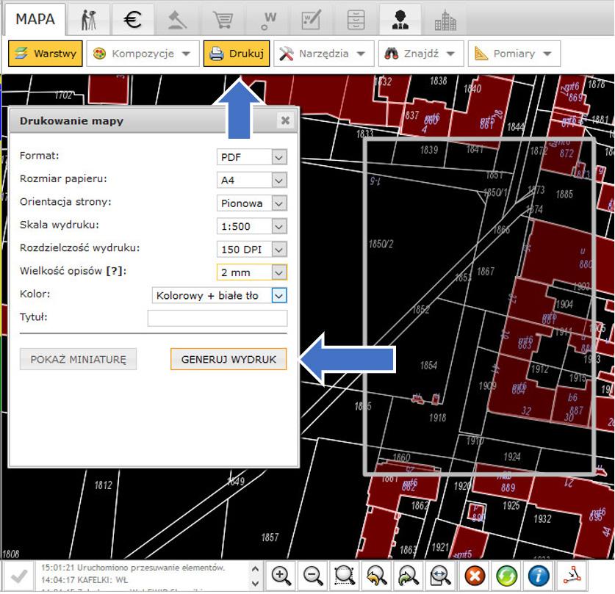Open the city buildings tab

pyautogui.click(x=445, y=20)
